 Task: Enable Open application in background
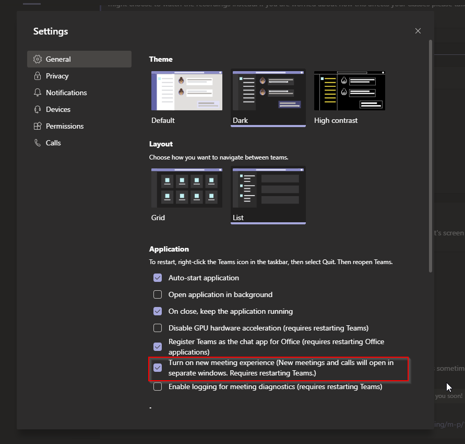pyautogui.click(x=158, y=294)
